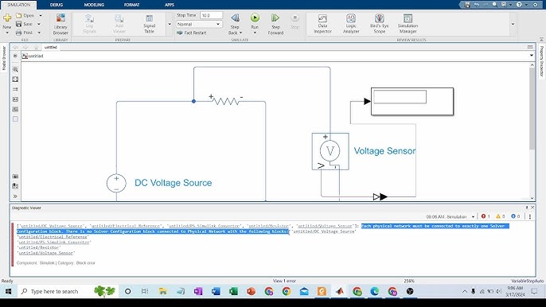Click the untitled/Voltage_Sensor error link
The image size is (546, 307).
coord(46,253)
